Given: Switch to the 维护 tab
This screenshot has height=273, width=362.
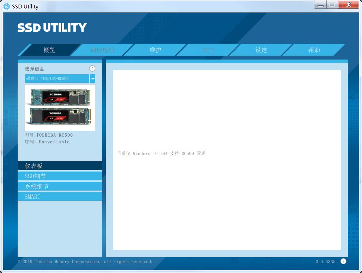Looking at the screenshot, I should 155,50.
